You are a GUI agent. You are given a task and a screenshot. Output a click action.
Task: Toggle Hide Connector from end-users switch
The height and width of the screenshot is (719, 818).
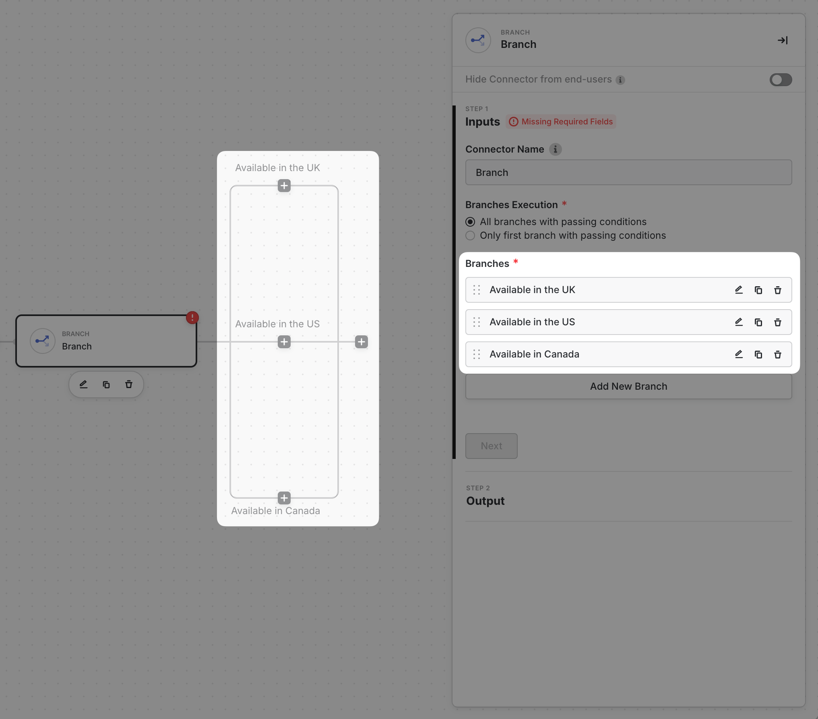[x=781, y=80]
